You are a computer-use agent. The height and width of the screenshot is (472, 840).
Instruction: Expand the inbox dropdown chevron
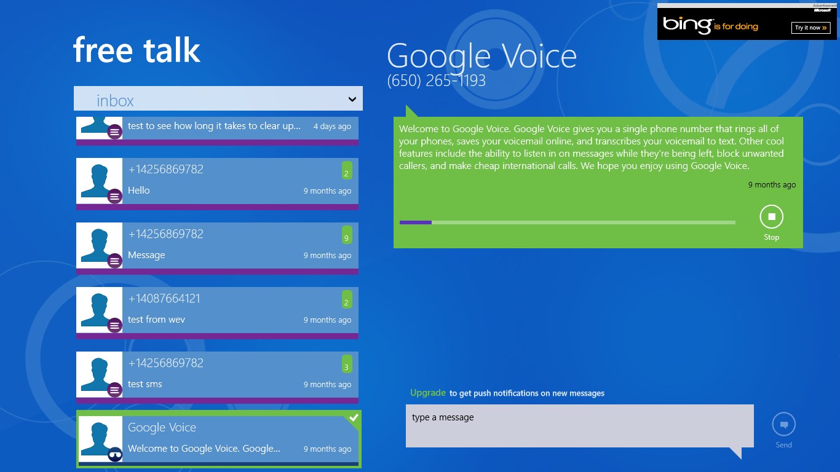pos(352,99)
